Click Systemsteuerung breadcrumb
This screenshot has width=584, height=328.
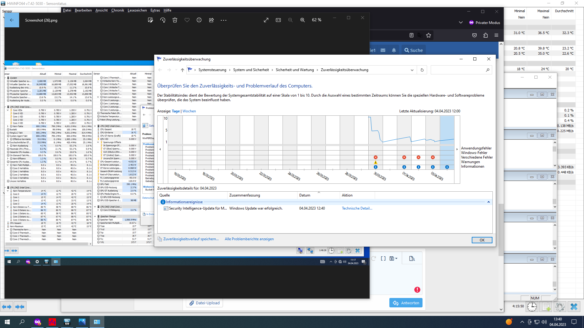[212, 70]
